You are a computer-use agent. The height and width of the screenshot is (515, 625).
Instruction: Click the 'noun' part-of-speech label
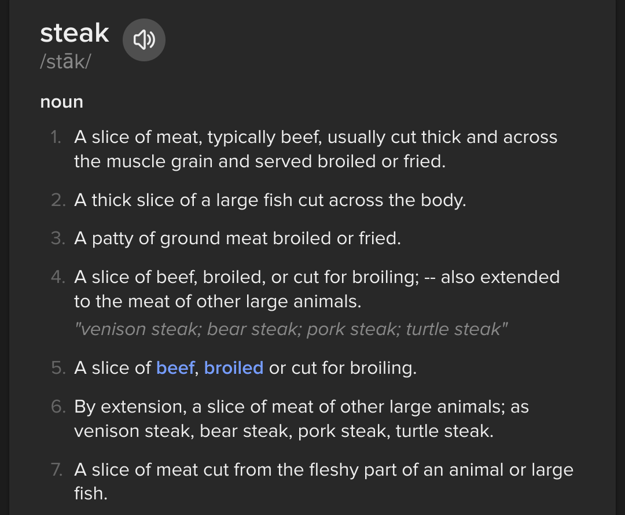coord(61,102)
